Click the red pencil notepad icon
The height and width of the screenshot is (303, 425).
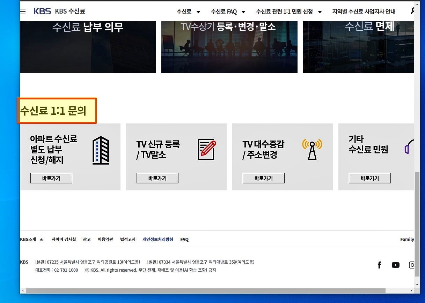(x=207, y=149)
